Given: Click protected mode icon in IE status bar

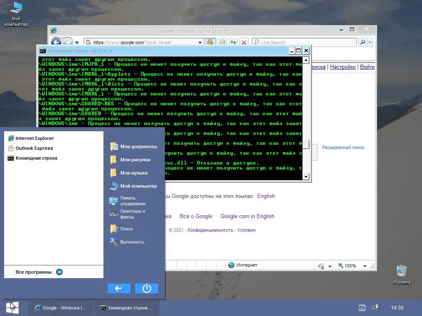Looking at the screenshot, I should click(x=321, y=266).
